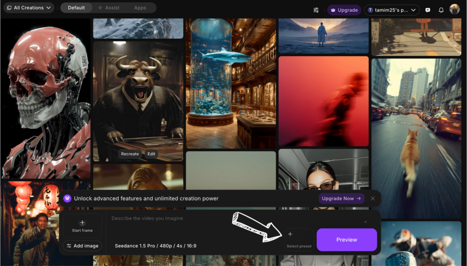The height and width of the screenshot is (266, 467).
Task: Click the Start frame plus icon
Action: click(82, 223)
